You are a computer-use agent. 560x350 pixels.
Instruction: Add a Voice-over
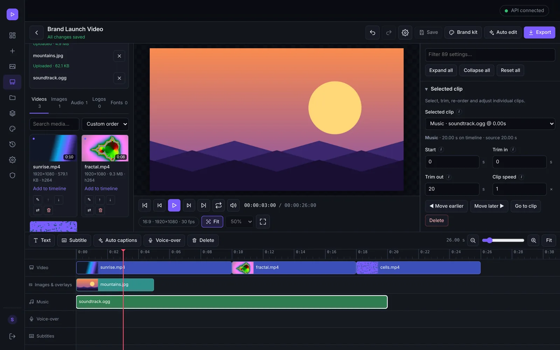(x=164, y=240)
